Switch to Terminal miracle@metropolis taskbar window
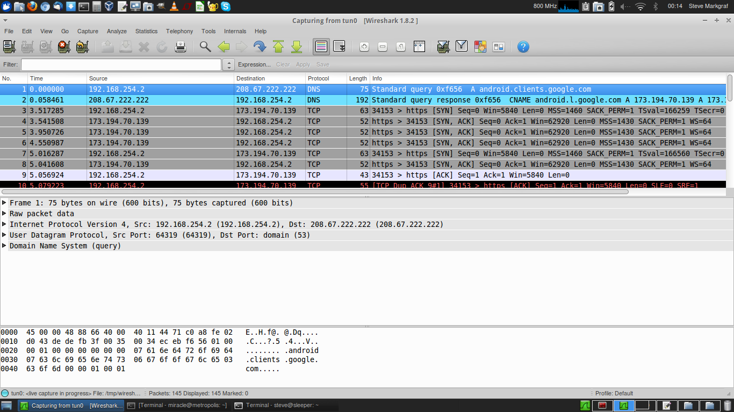Screen dimensions: 734x412 [x=177, y=406]
